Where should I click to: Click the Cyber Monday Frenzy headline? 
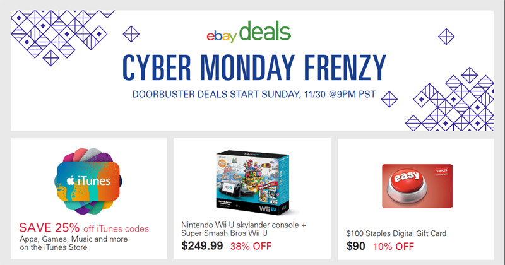[x=251, y=68]
